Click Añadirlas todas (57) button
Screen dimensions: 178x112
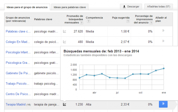(159, 7)
